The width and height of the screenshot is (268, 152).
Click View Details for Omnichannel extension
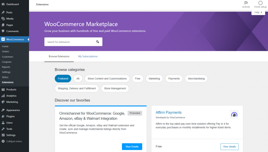coord(132,147)
